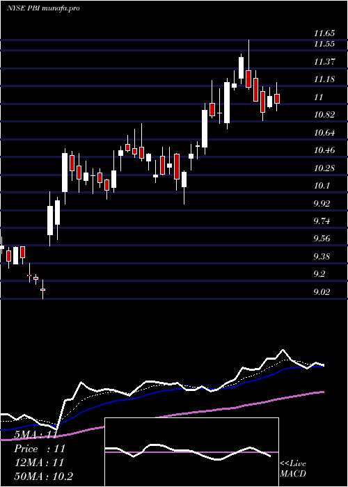Click the 10.28 price axis label
Screen dimensions: 348x487
point(324,168)
